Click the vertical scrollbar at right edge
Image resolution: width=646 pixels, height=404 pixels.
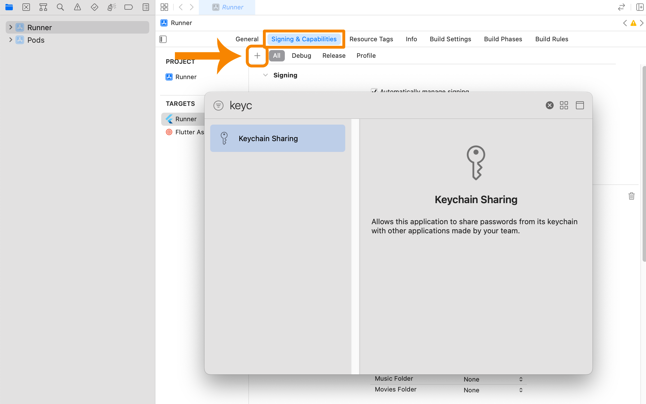coord(644,164)
